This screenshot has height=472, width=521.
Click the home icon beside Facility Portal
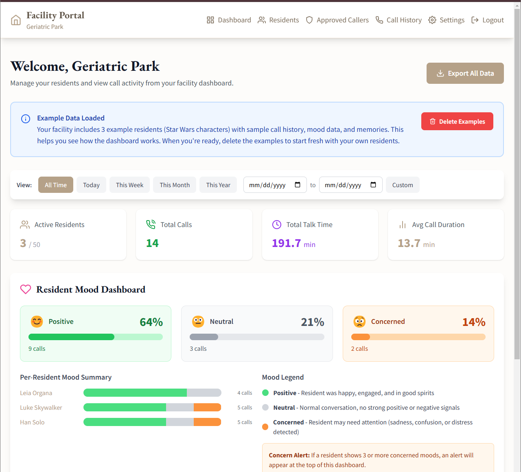point(15,20)
